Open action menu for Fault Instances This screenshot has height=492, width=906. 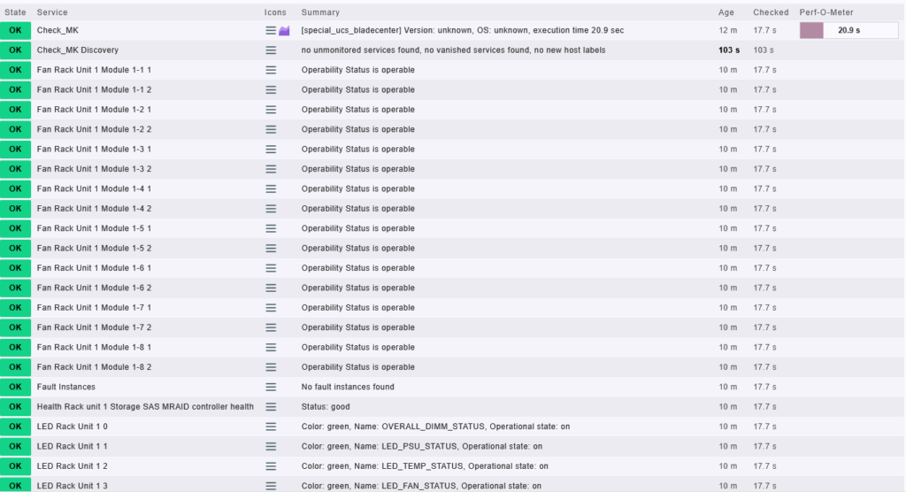tap(271, 387)
